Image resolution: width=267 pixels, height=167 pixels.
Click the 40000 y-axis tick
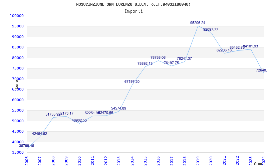pyautogui.click(x=18, y=142)
